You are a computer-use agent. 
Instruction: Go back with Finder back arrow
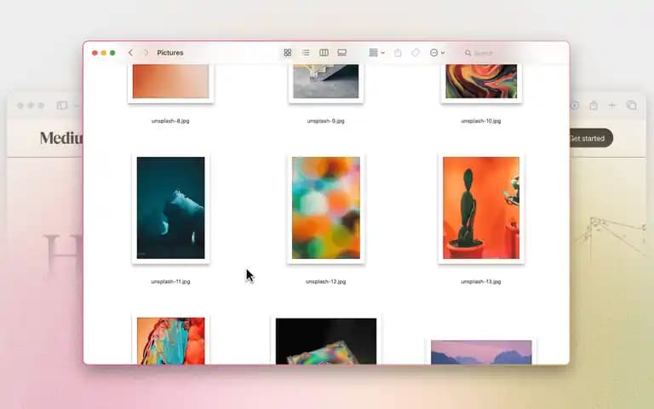pos(130,53)
